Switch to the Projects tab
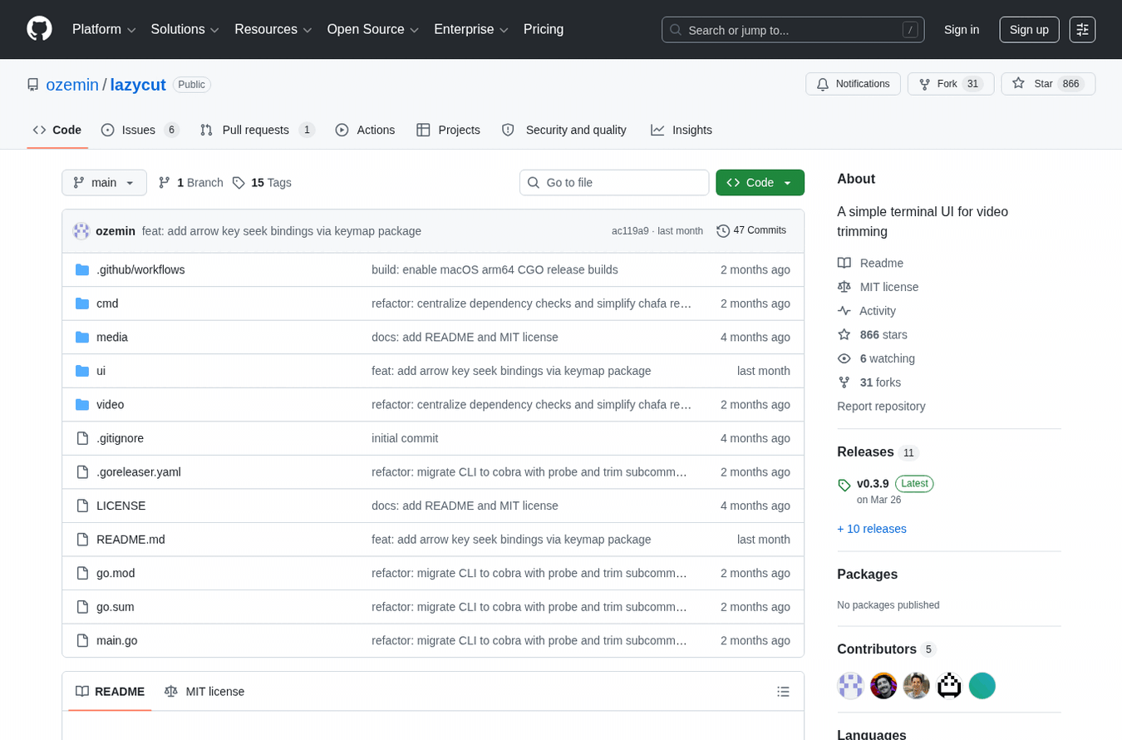 [x=449, y=130]
